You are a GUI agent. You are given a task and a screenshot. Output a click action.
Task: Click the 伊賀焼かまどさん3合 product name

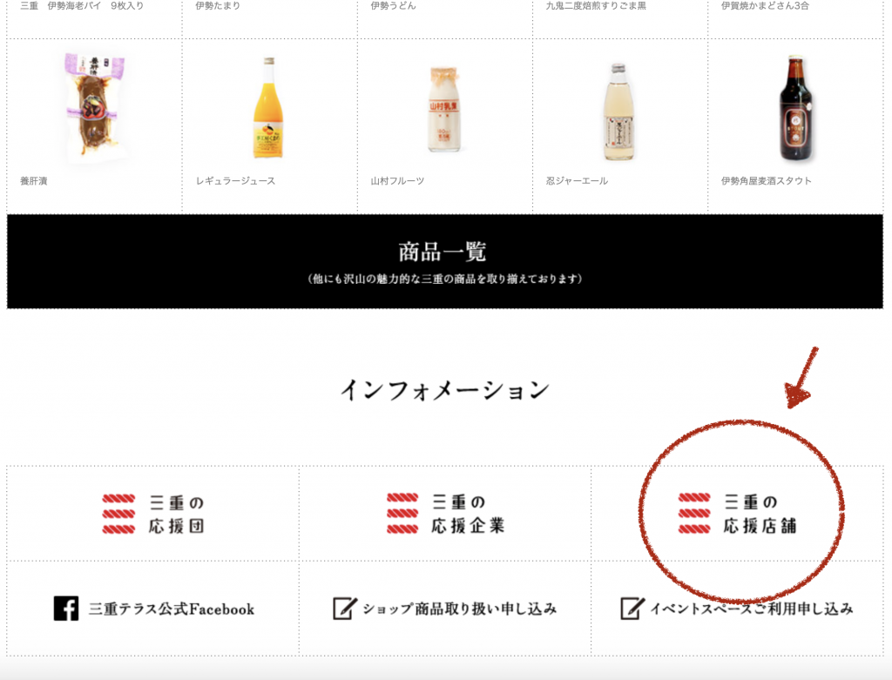pos(765,6)
